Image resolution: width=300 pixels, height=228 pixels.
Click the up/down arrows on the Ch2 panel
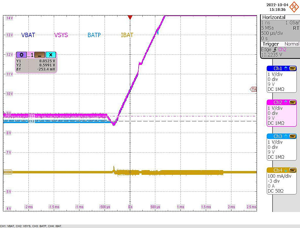coord(286,102)
